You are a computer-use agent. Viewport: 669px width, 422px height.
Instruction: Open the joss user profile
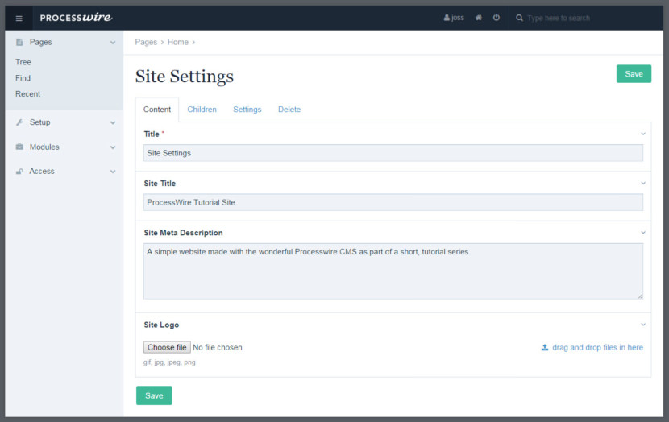tap(454, 18)
